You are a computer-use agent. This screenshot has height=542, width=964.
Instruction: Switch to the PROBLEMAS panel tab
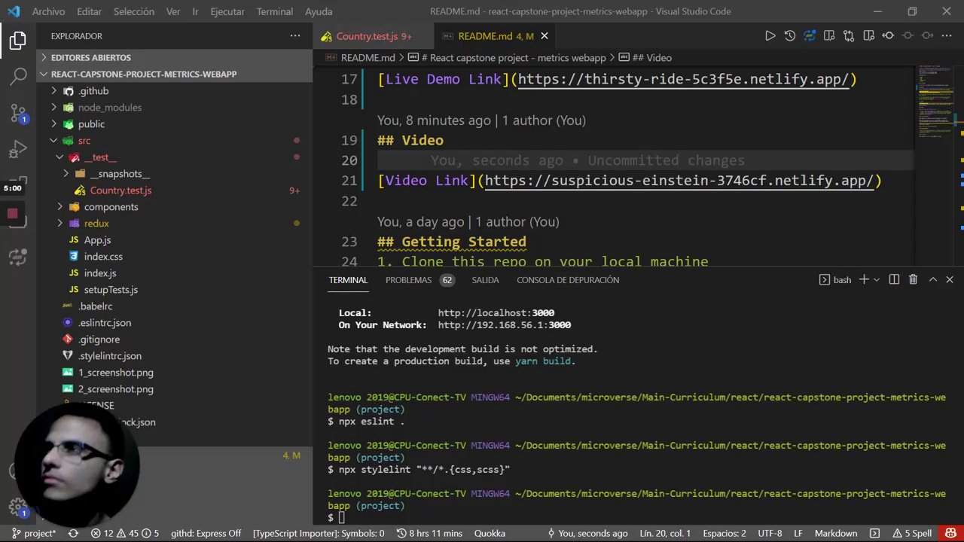(x=408, y=279)
